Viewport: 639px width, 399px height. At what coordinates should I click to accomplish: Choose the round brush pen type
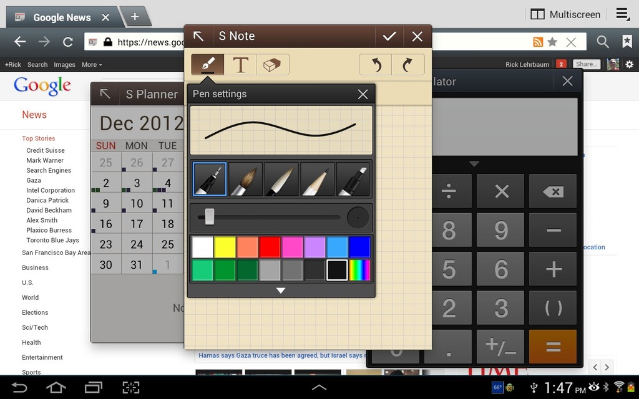tap(245, 179)
